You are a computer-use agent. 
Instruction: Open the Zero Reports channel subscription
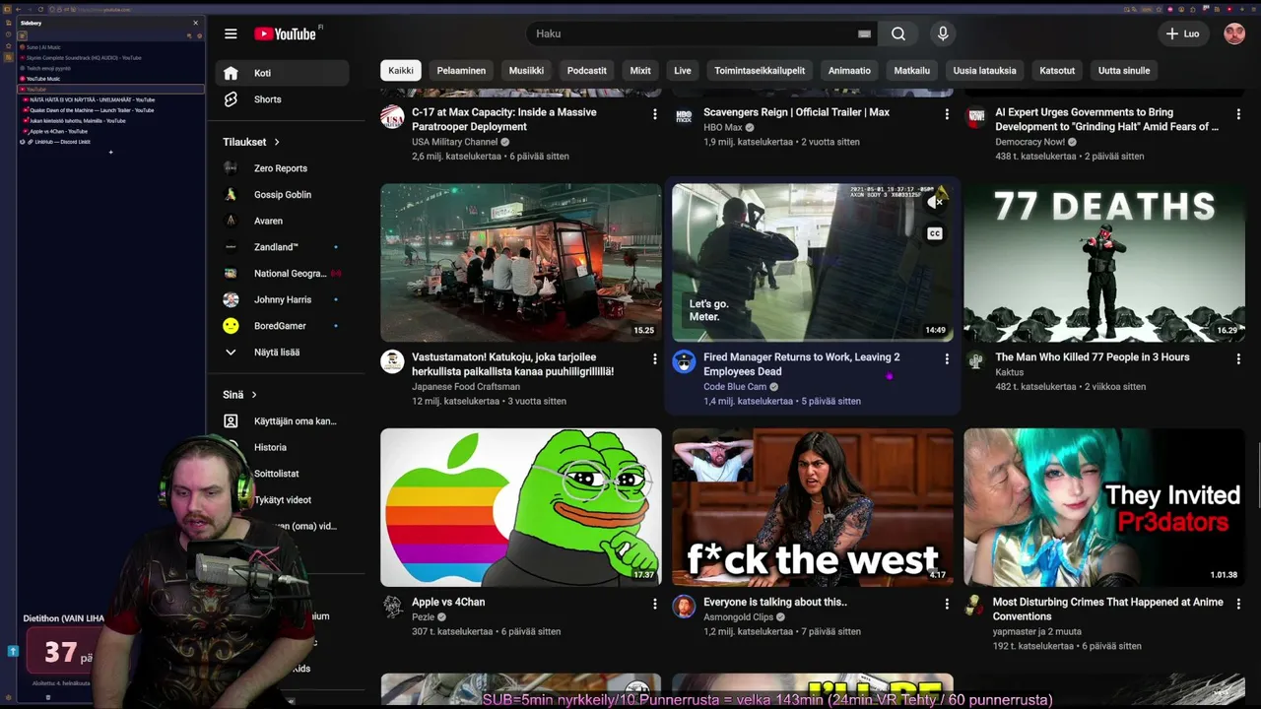coord(280,168)
